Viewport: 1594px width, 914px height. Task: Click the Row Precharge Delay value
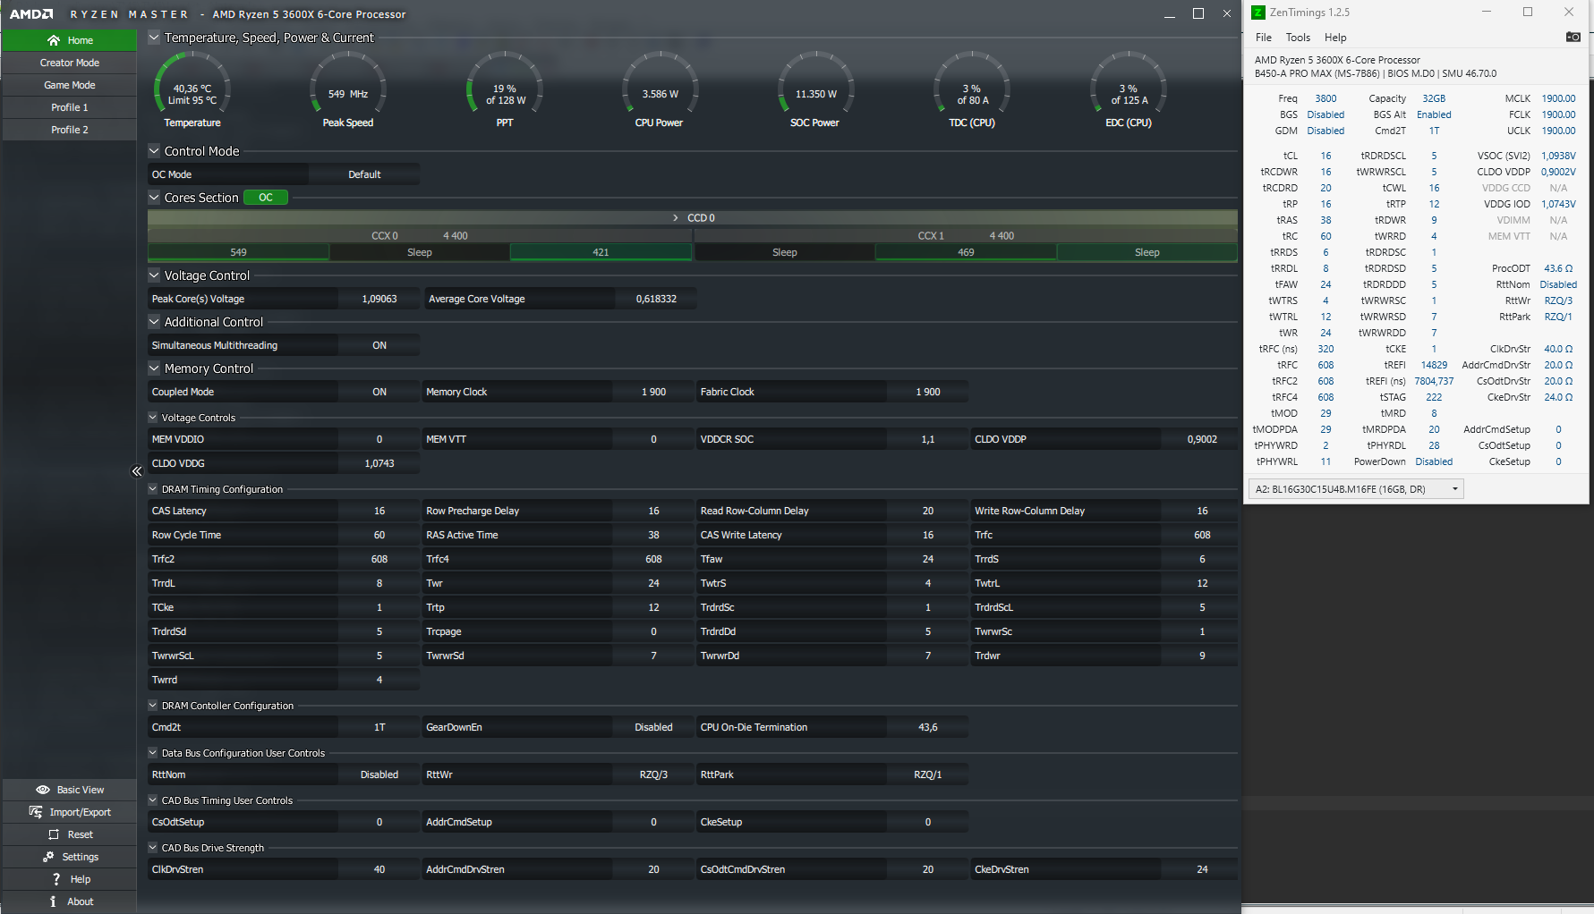point(653,511)
